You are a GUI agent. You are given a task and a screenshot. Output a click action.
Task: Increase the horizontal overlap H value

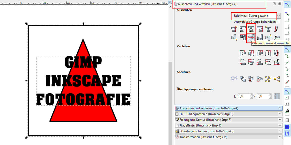[x=251, y=95]
